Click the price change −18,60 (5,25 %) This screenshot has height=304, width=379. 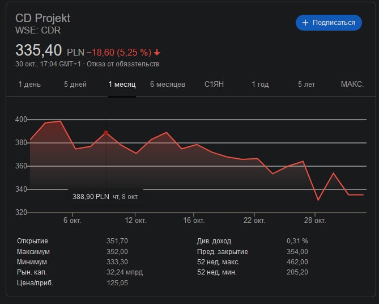tap(119, 52)
